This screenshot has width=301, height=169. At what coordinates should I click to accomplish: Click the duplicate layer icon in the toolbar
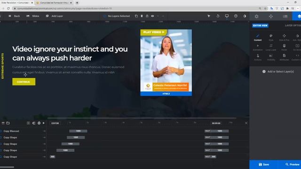pos(136,16)
